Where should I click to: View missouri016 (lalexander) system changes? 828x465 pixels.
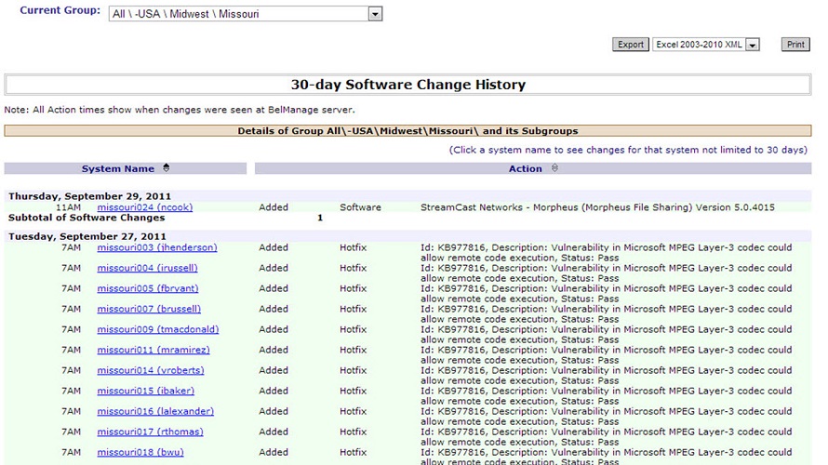[x=154, y=412]
